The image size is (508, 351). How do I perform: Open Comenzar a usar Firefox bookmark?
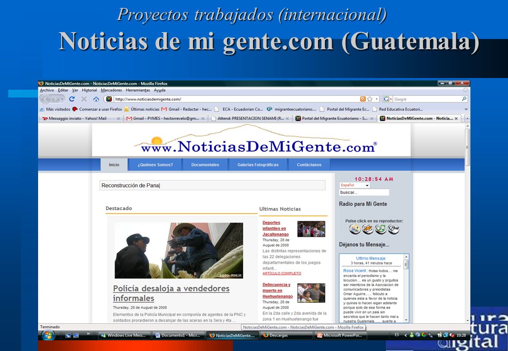[x=97, y=109]
